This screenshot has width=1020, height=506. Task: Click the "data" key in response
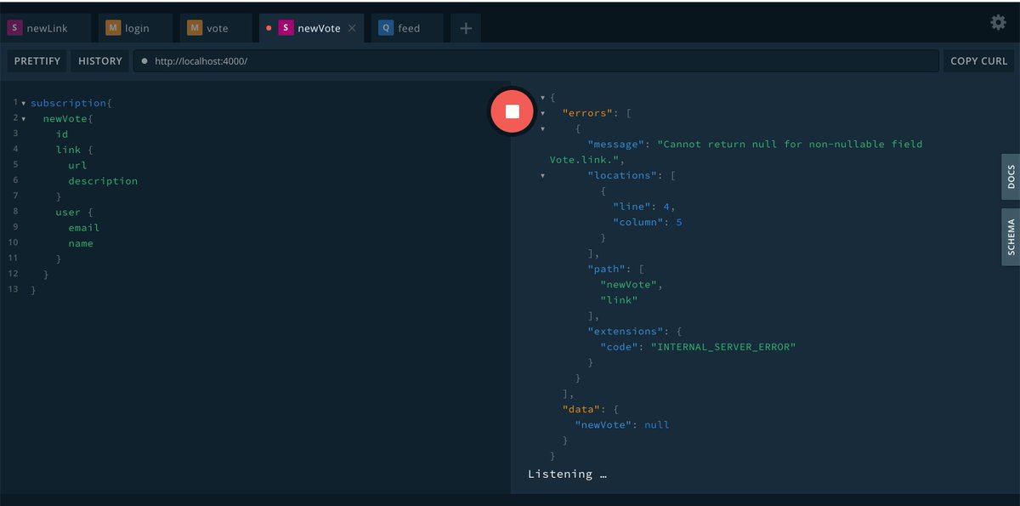point(581,409)
